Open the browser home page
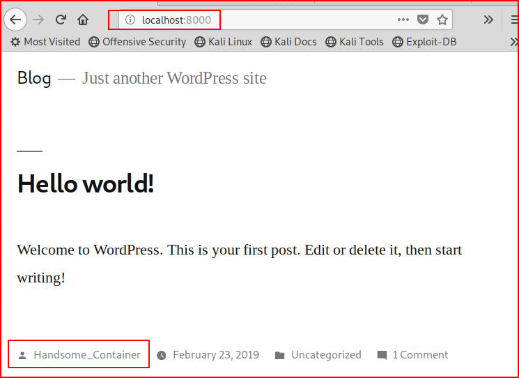Image resolution: width=519 pixels, height=378 pixels. pyautogui.click(x=83, y=20)
